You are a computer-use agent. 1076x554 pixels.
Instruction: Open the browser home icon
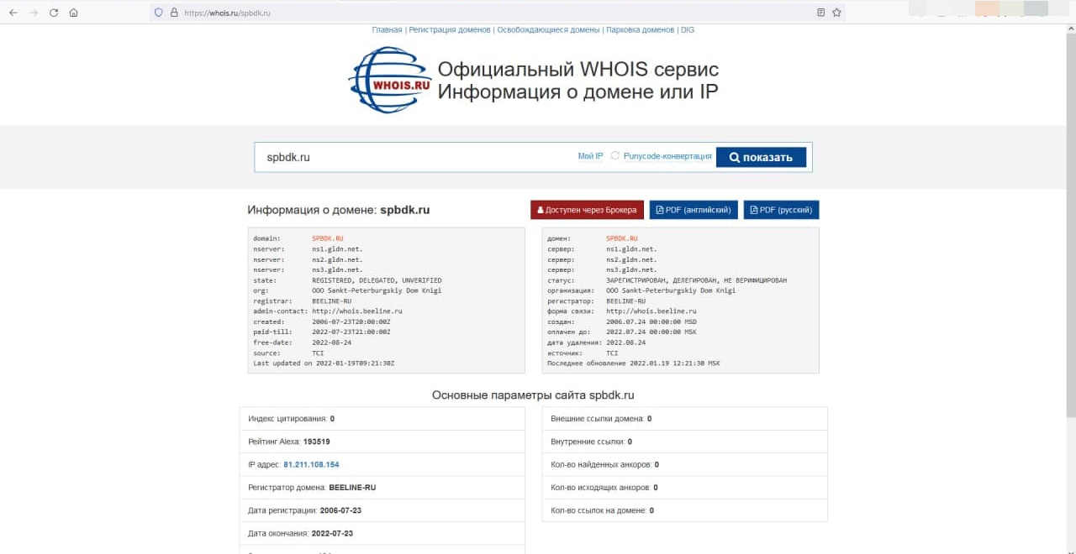pos(74,13)
